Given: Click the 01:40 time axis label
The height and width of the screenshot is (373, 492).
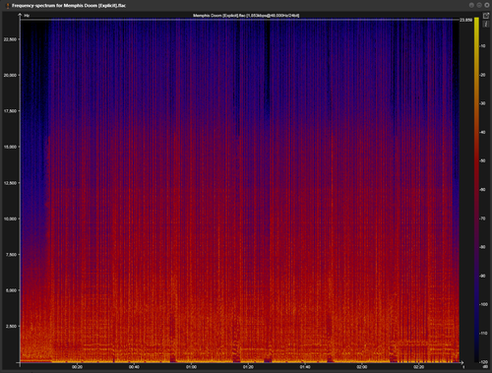Looking at the screenshot, I should pyautogui.click(x=305, y=367).
